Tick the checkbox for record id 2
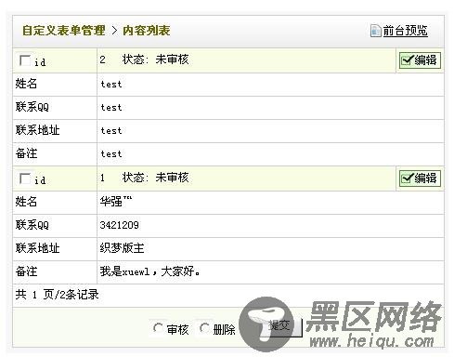The image size is (454, 357). click(25, 60)
